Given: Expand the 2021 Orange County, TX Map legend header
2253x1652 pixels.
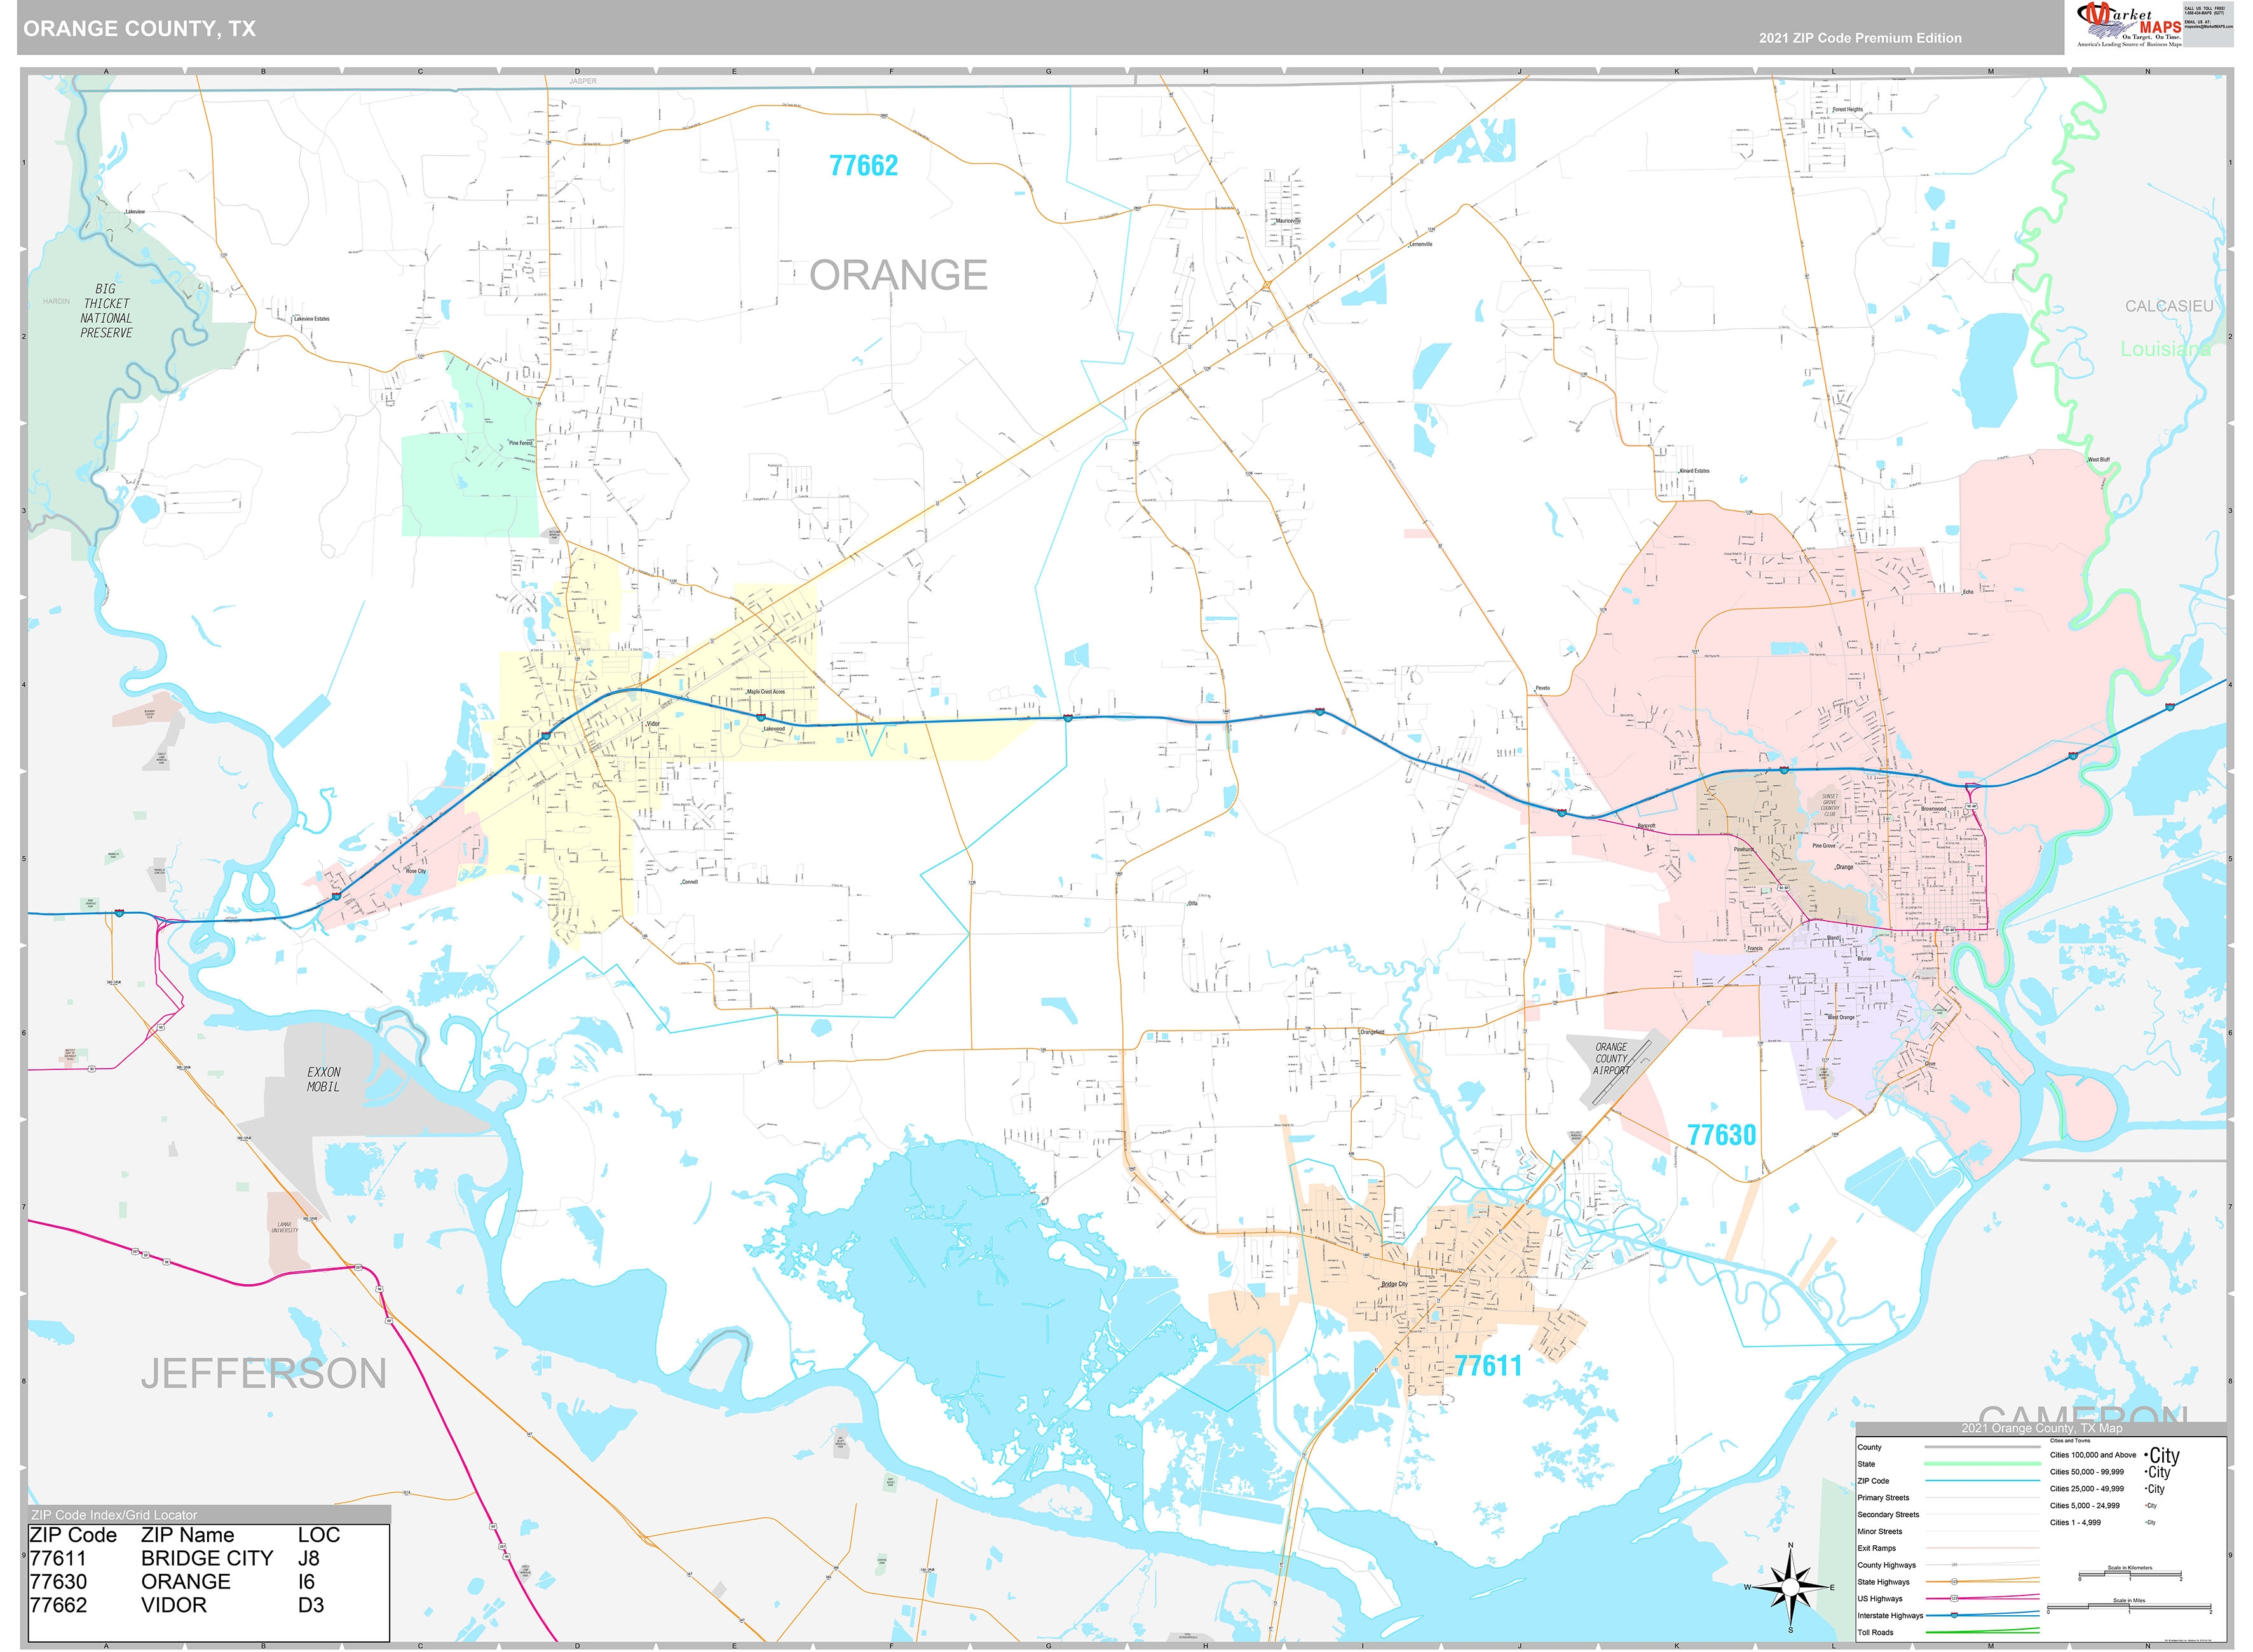Looking at the screenshot, I should click(2042, 1429).
